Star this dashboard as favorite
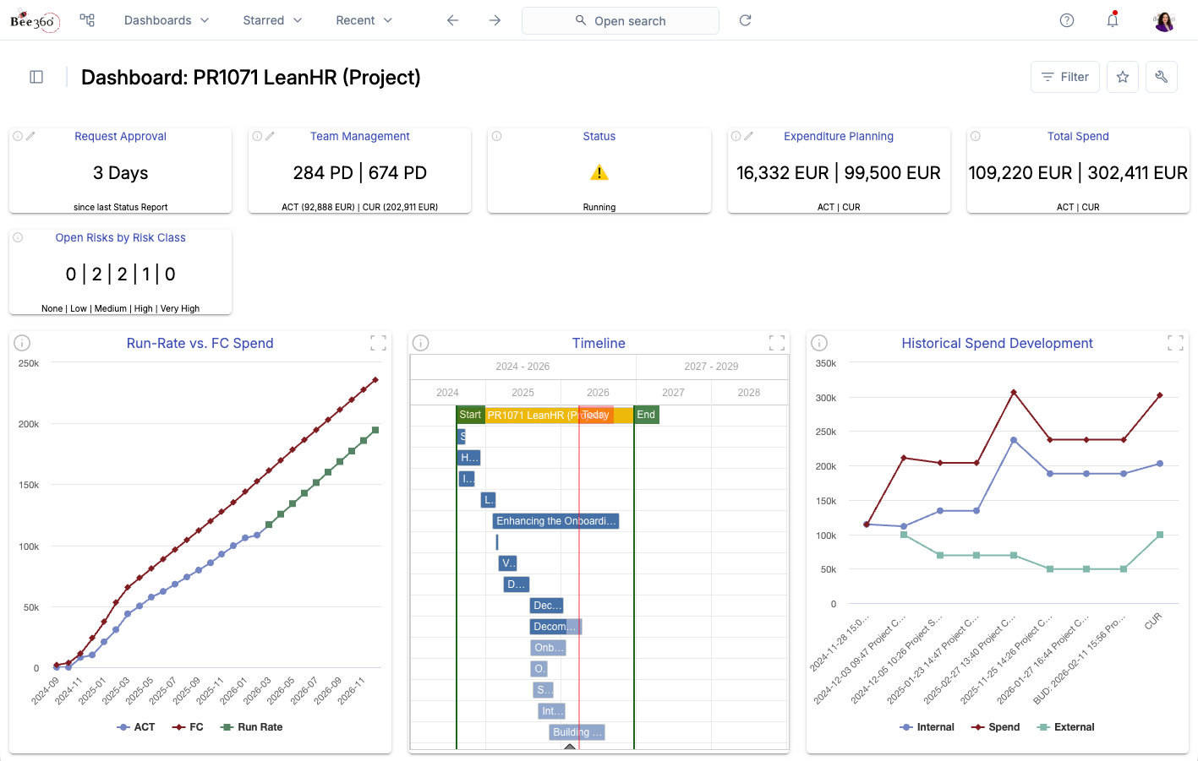The height and width of the screenshot is (761, 1198). [1123, 77]
